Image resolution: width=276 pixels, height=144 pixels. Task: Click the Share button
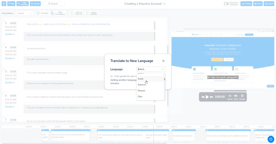258,4
